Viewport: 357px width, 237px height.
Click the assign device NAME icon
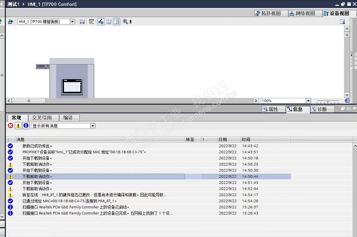point(92,22)
